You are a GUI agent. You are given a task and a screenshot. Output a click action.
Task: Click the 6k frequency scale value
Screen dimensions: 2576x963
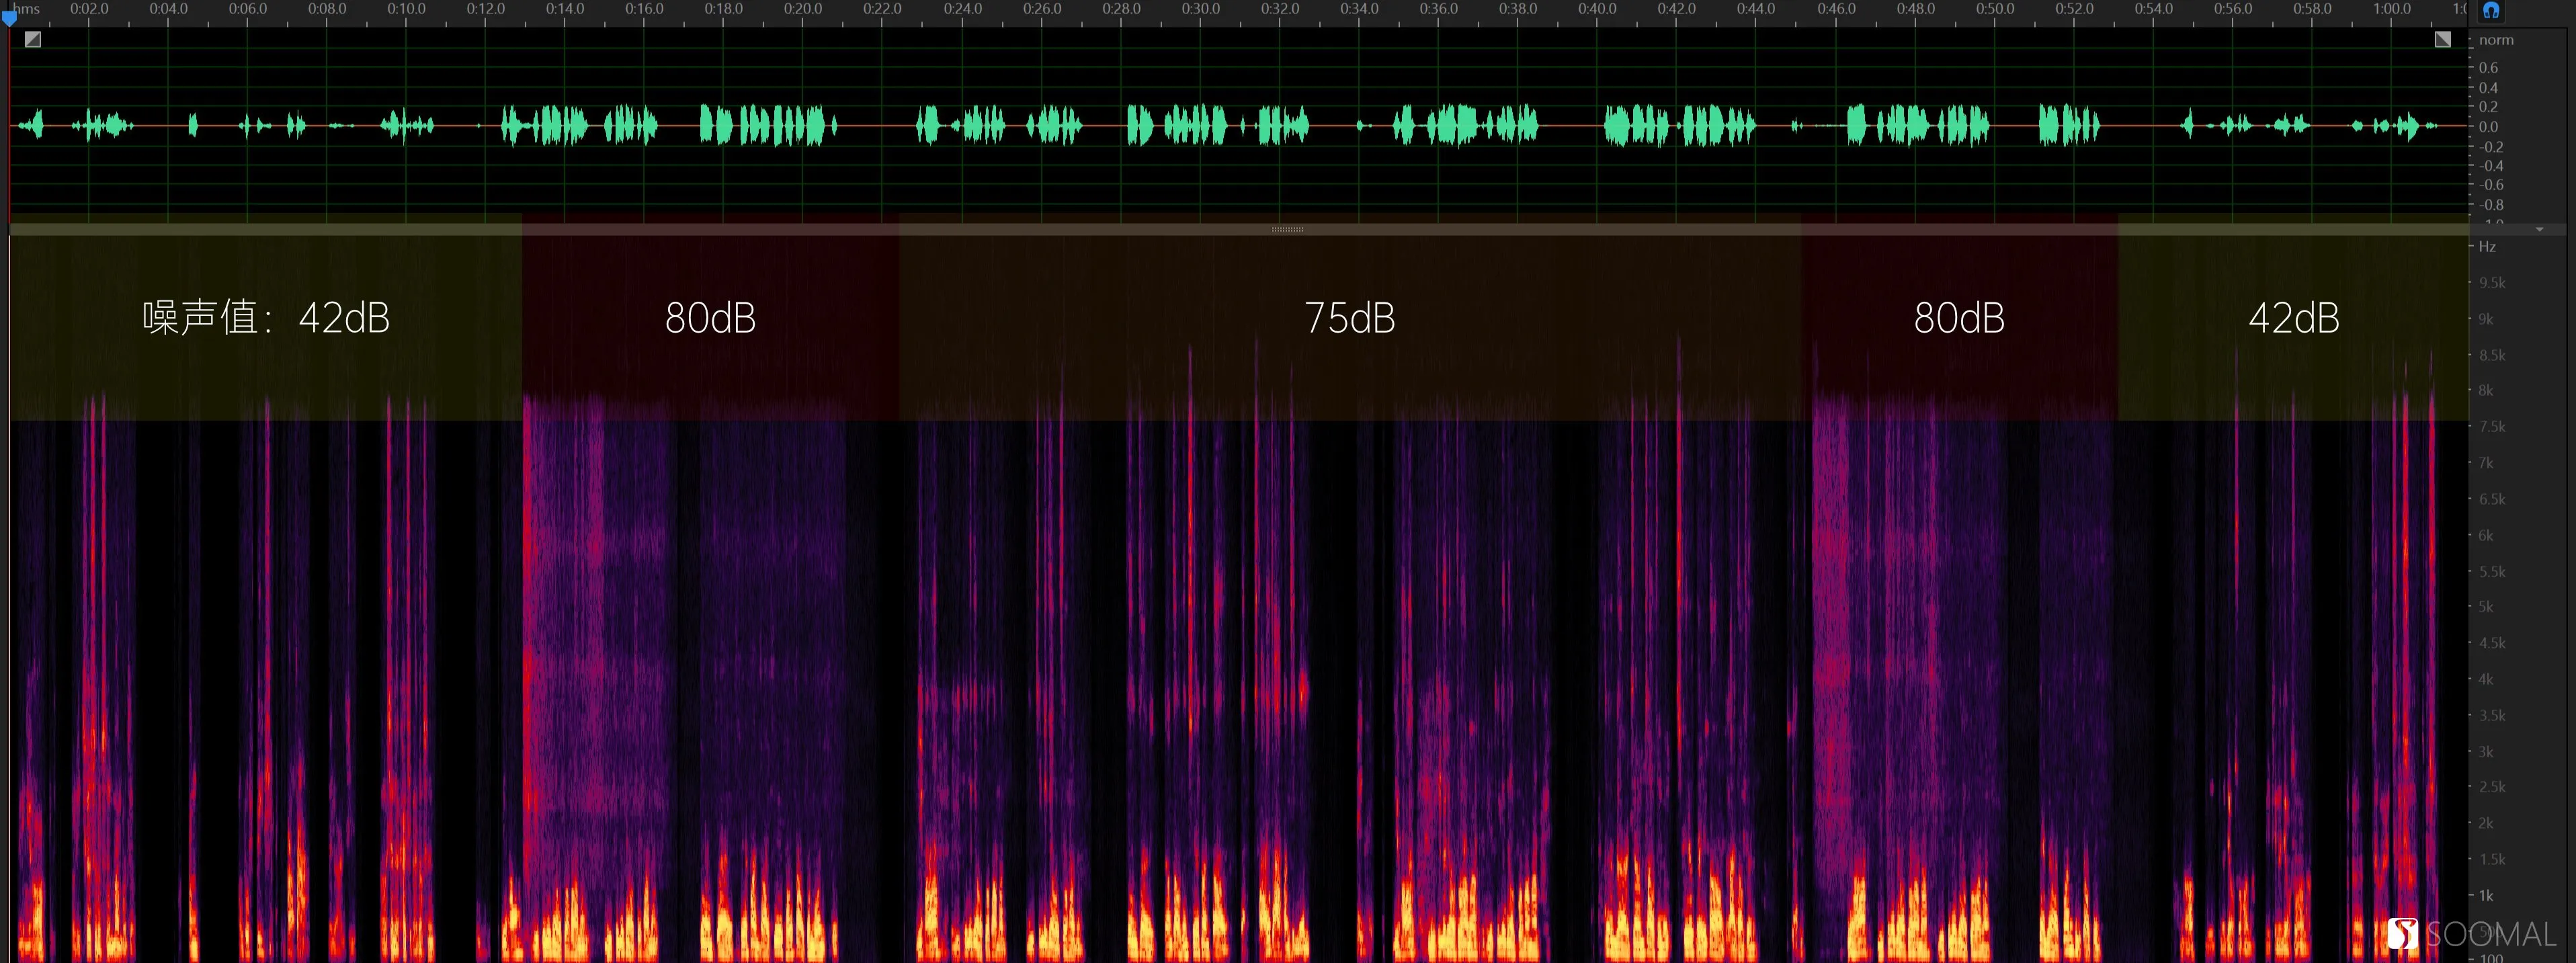click(x=2486, y=536)
